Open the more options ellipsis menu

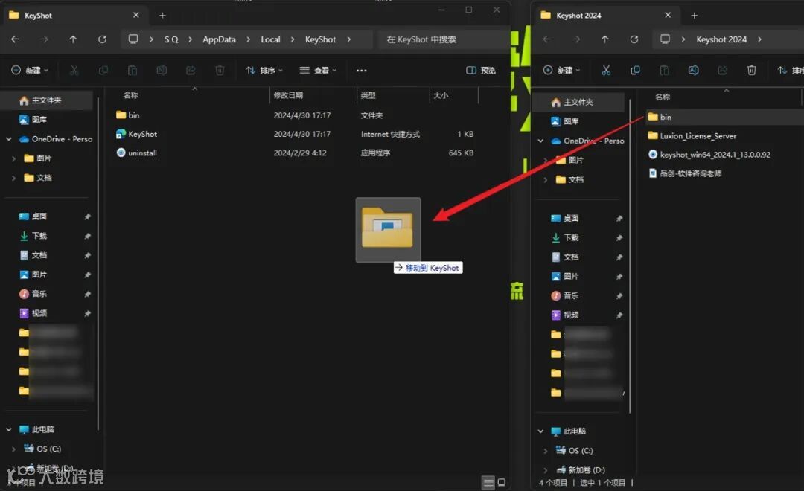(362, 70)
